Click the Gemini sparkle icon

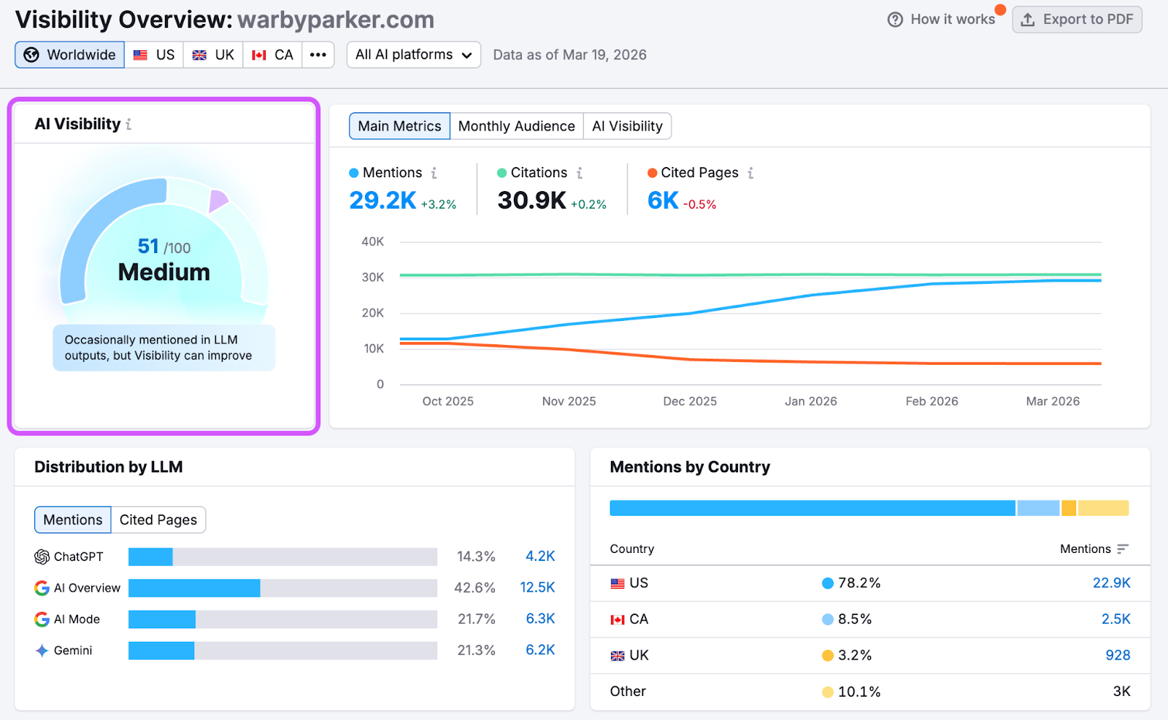(x=42, y=651)
